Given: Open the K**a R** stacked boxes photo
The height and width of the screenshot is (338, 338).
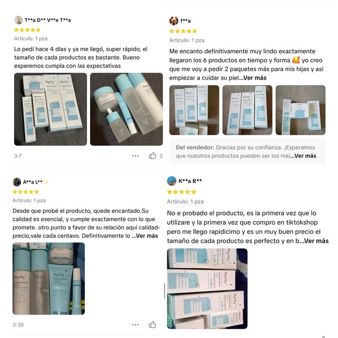Looking at the screenshot, I should (207, 289).
